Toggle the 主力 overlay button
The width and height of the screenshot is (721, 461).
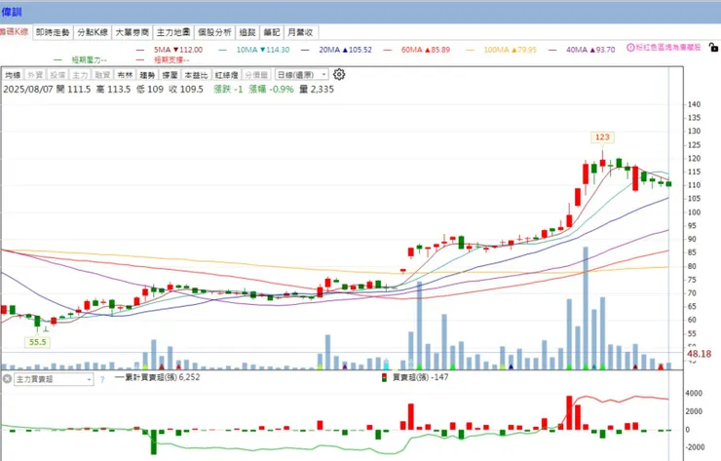[x=80, y=75]
